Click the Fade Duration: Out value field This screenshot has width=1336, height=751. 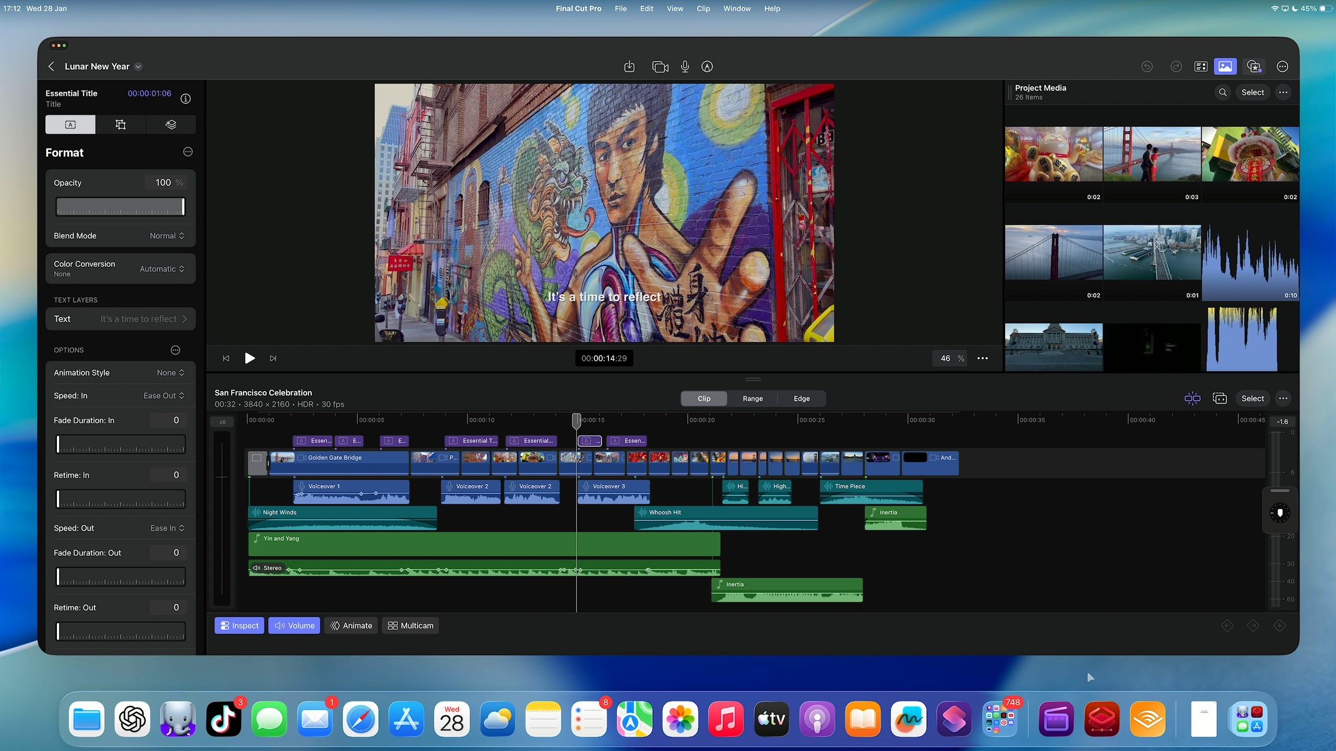(168, 552)
